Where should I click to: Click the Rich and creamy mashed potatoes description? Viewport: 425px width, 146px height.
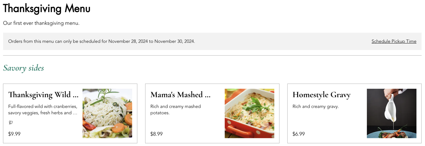pos(175,110)
